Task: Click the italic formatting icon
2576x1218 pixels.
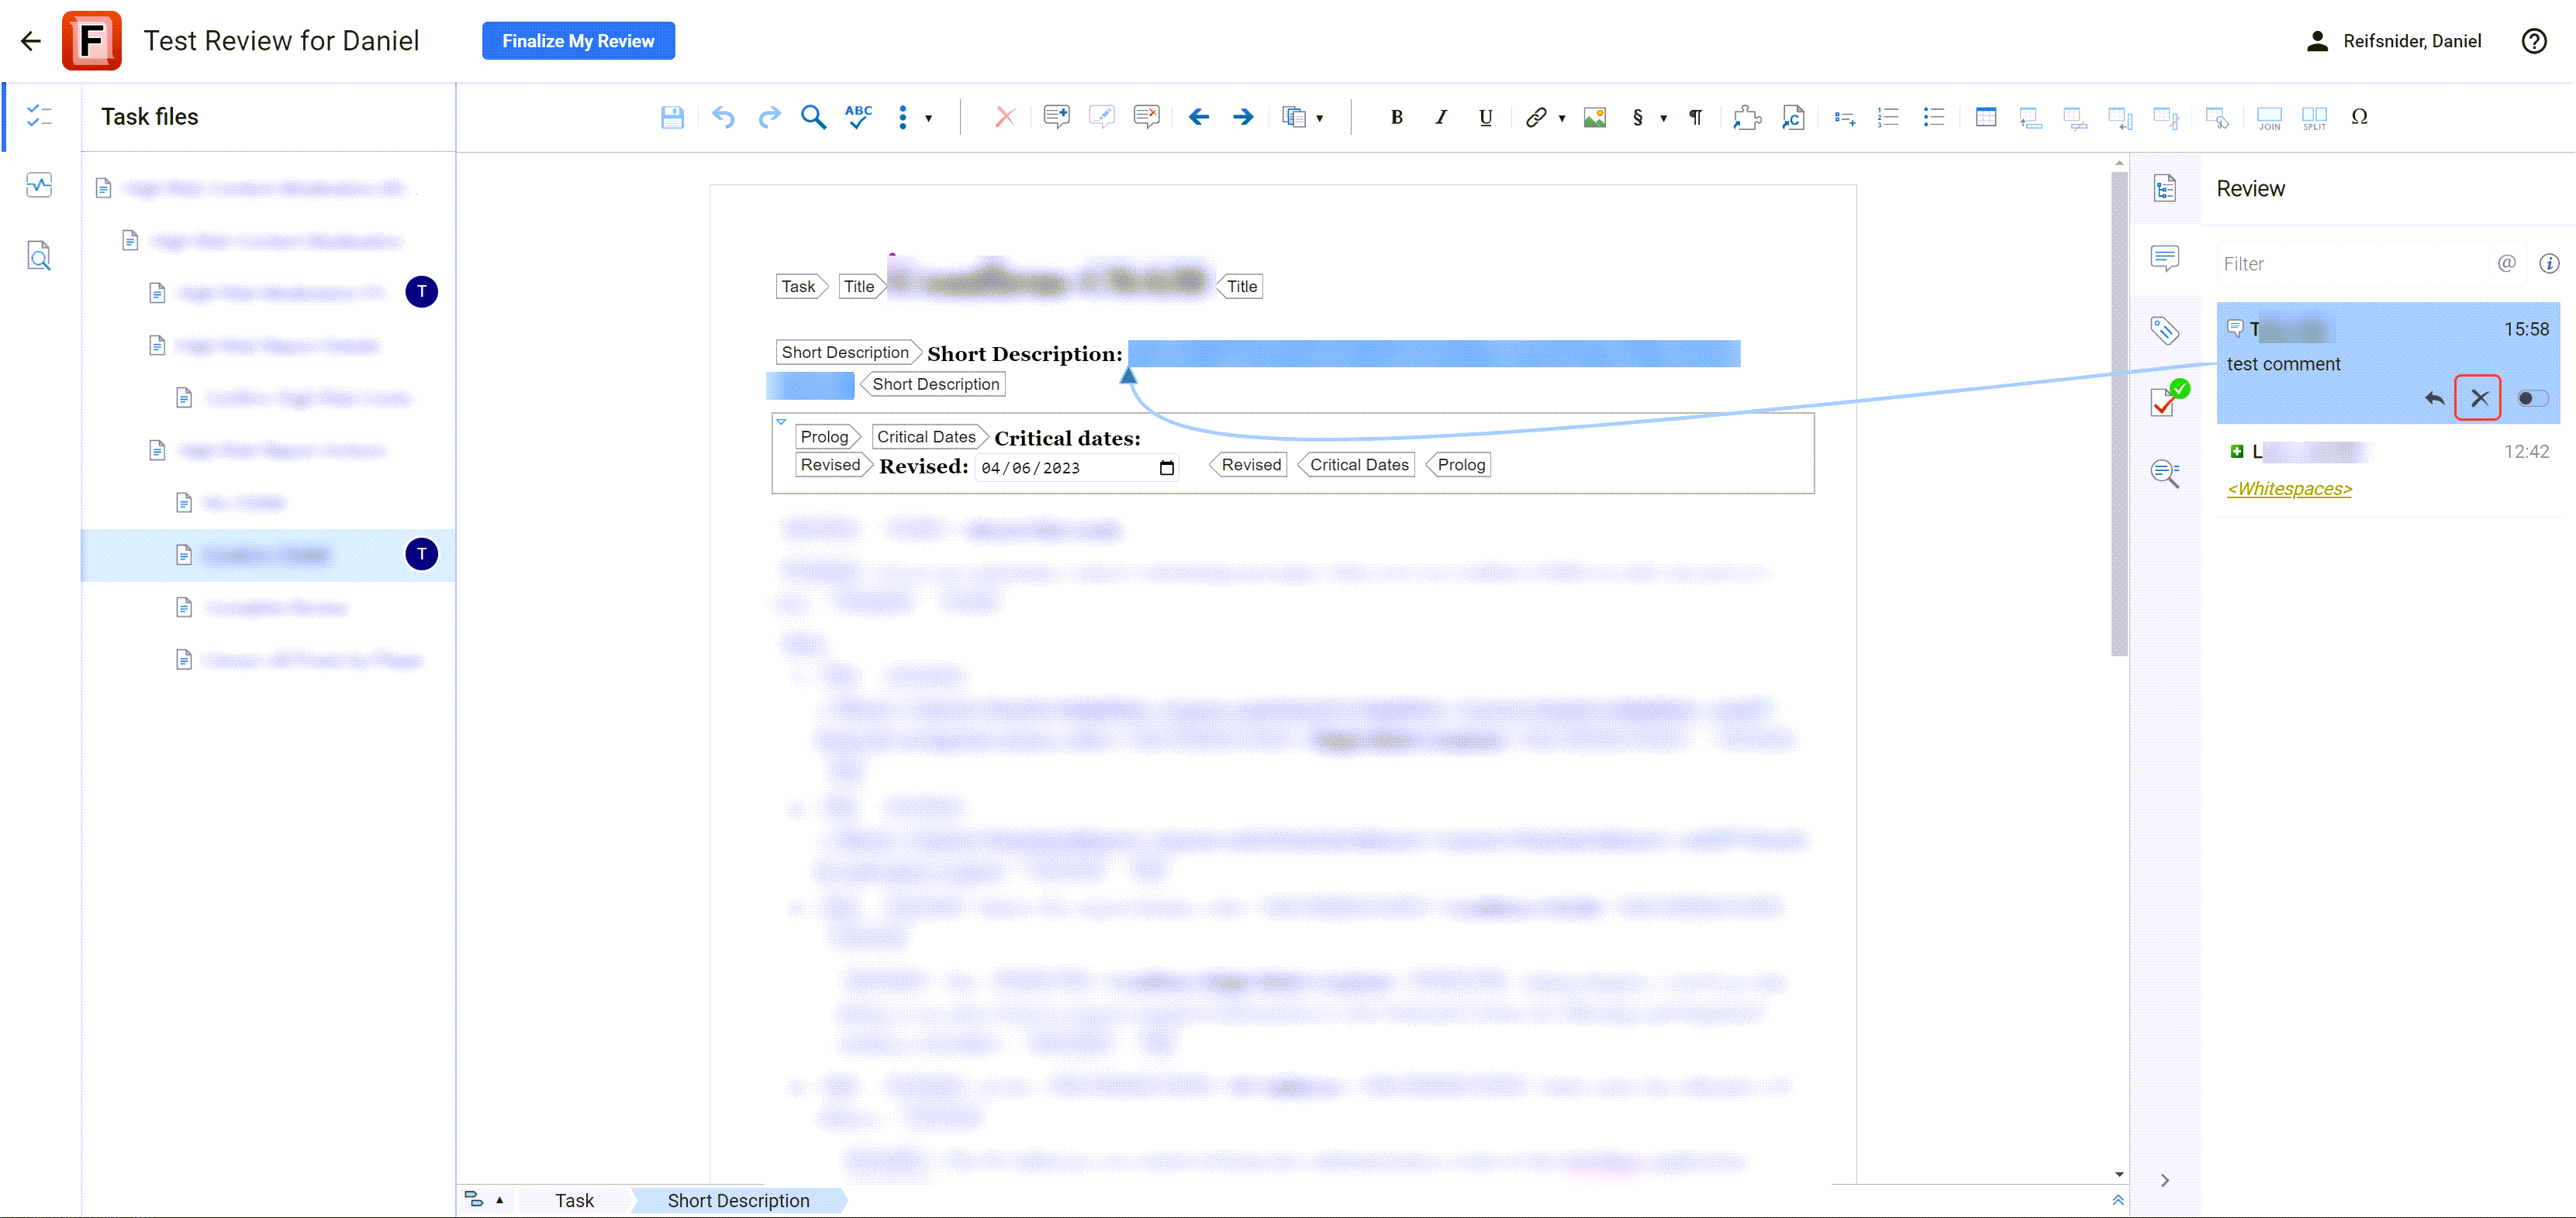Action: [x=1441, y=116]
